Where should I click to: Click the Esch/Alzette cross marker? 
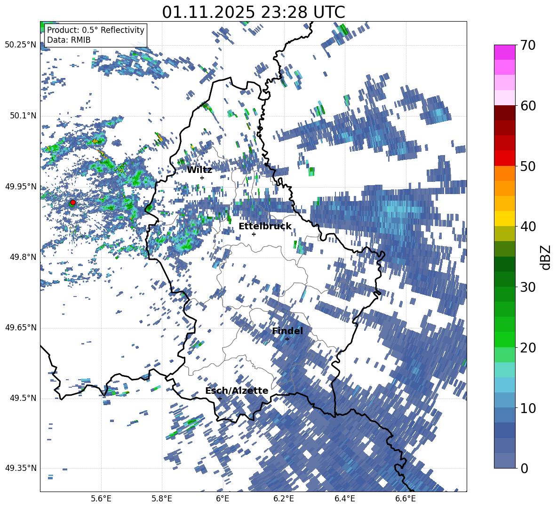point(220,399)
